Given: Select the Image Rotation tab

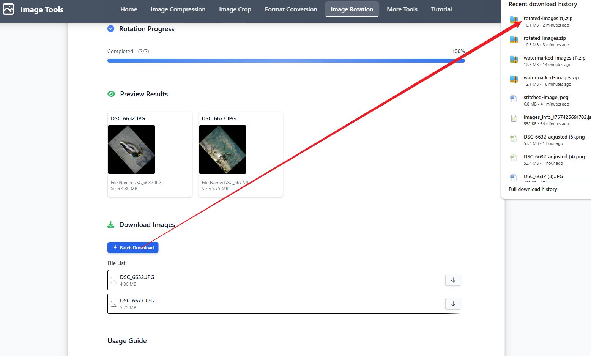Looking at the screenshot, I should tap(352, 9).
